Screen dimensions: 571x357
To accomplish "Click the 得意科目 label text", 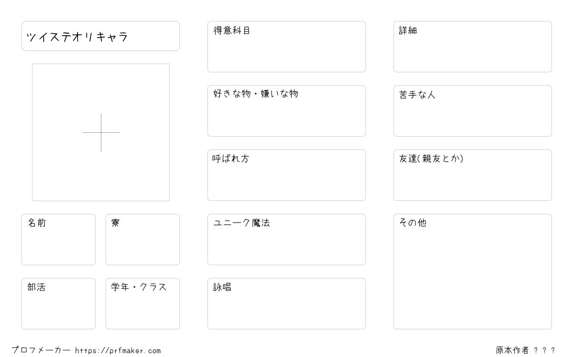I will [232, 30].
